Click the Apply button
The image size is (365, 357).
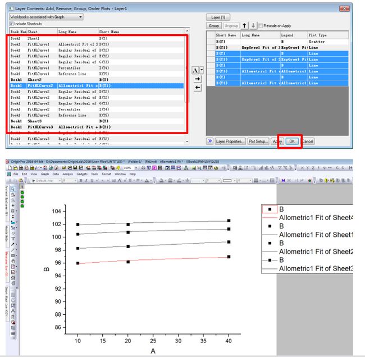pyautogui.click(x=277, y=141)
